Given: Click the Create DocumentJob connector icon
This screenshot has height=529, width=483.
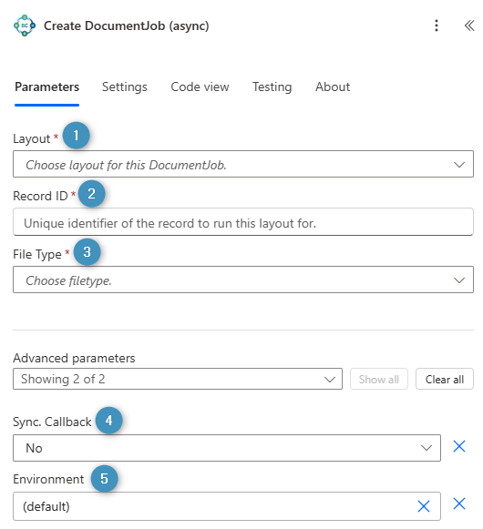Looking at the screenshot, I should [x=25, y=25].
